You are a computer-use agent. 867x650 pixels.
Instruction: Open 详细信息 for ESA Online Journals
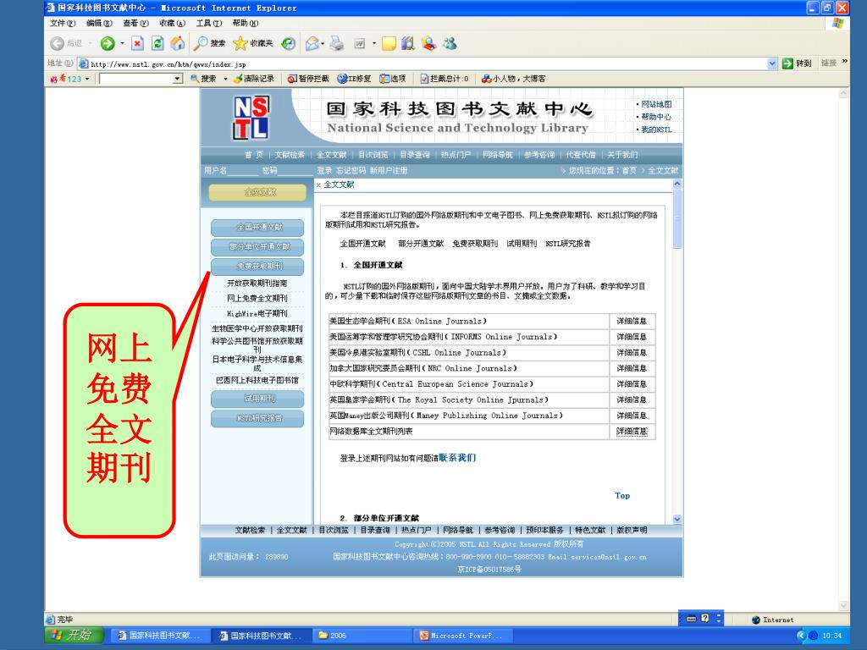(632, 321)
